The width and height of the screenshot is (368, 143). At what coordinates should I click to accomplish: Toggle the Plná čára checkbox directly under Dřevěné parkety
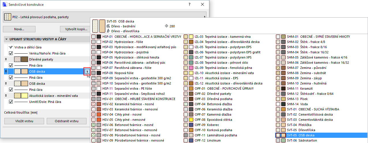click(x=11, y=65)
